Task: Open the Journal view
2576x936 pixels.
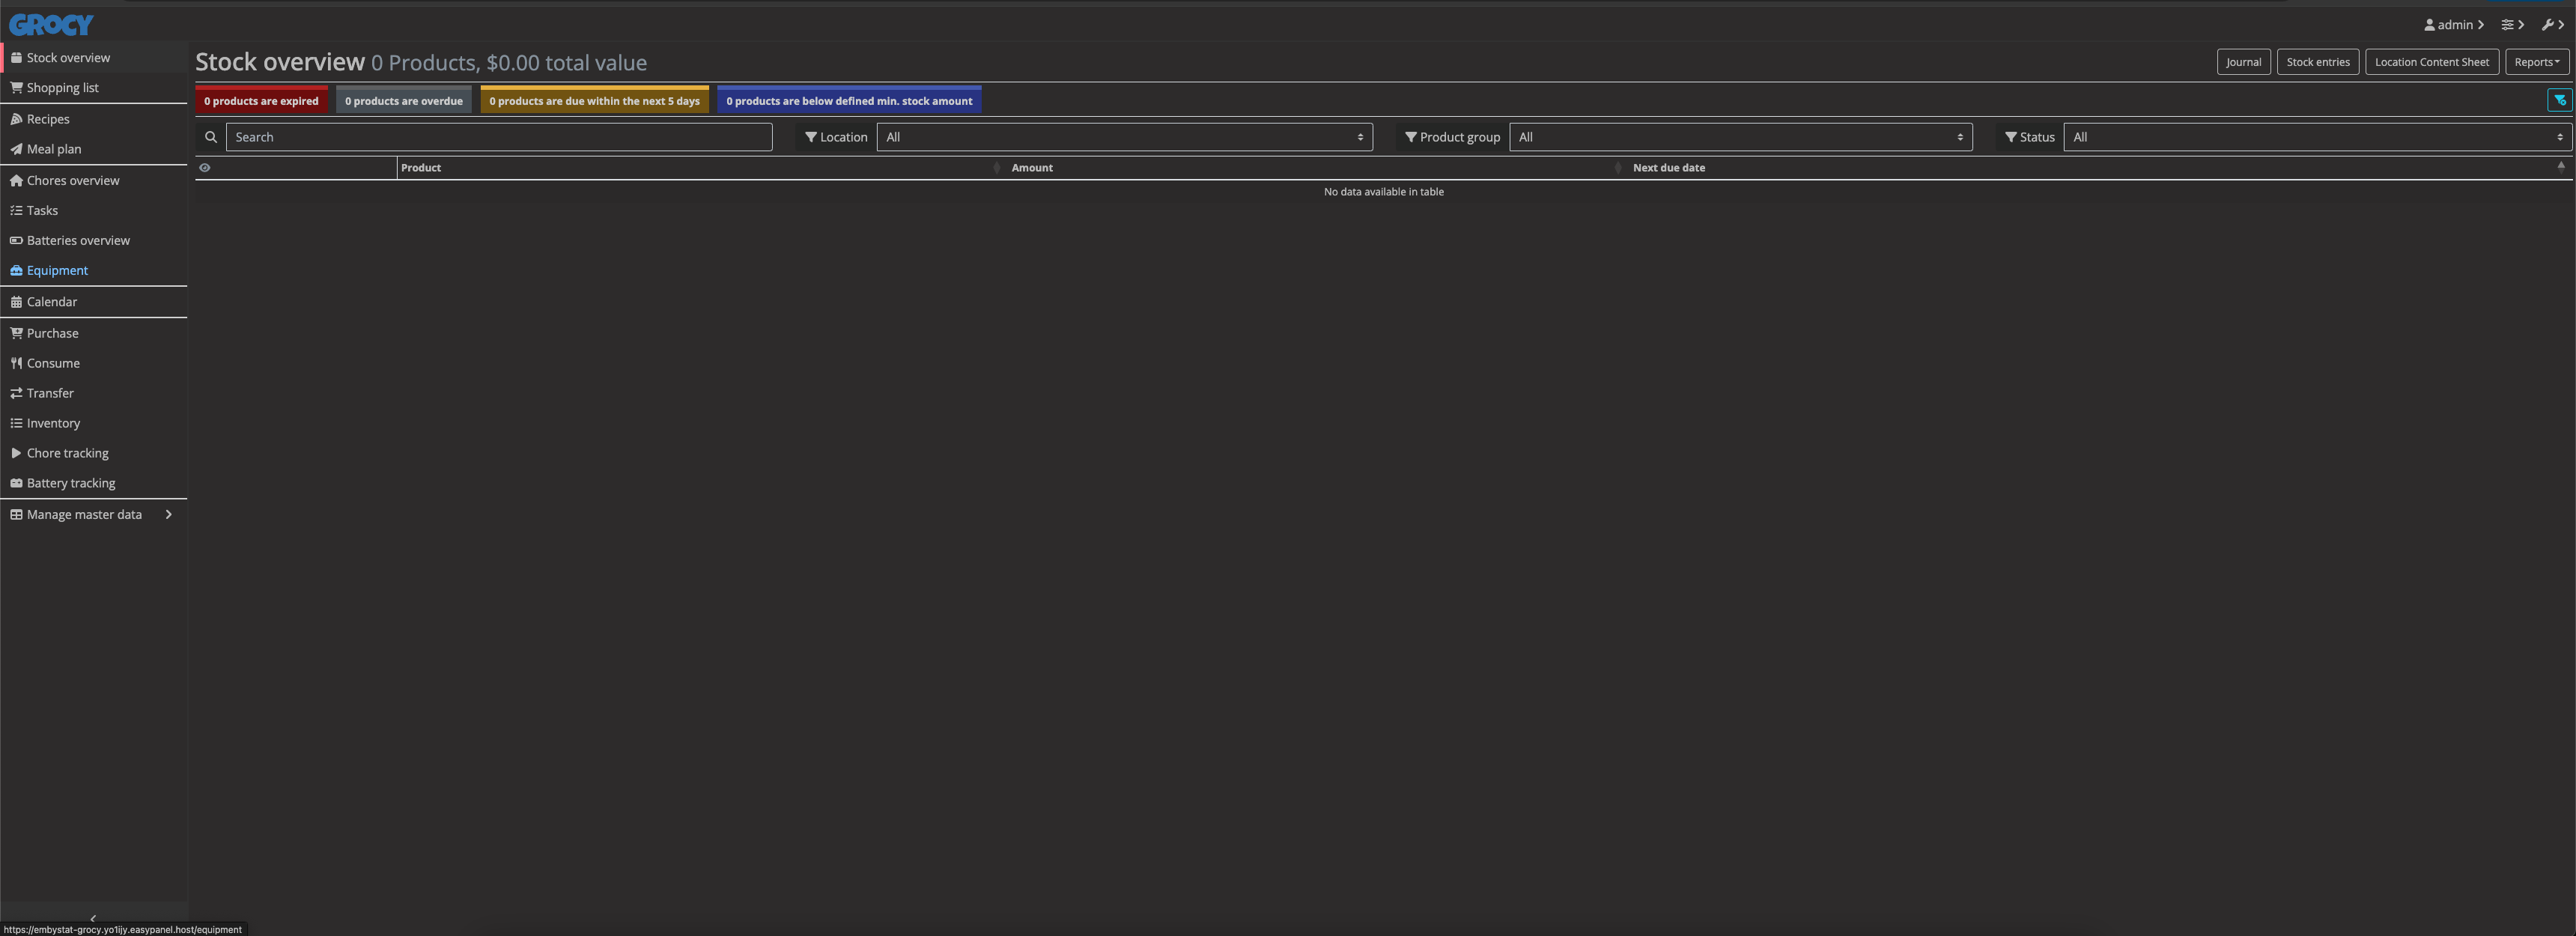Action: tap(2244, 61)
